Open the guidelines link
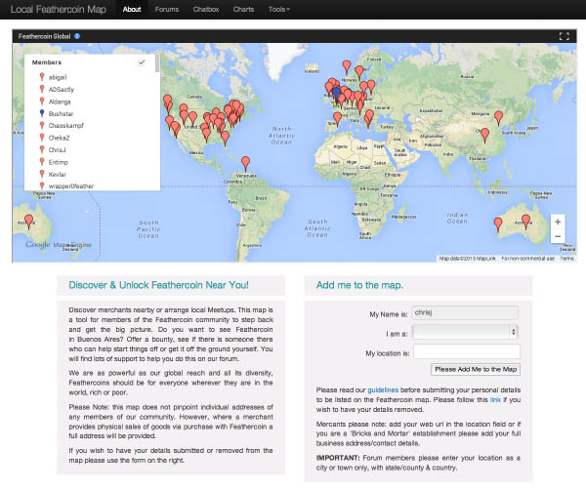586x491 pixels. pyautogui.click(x=383, y=390)
